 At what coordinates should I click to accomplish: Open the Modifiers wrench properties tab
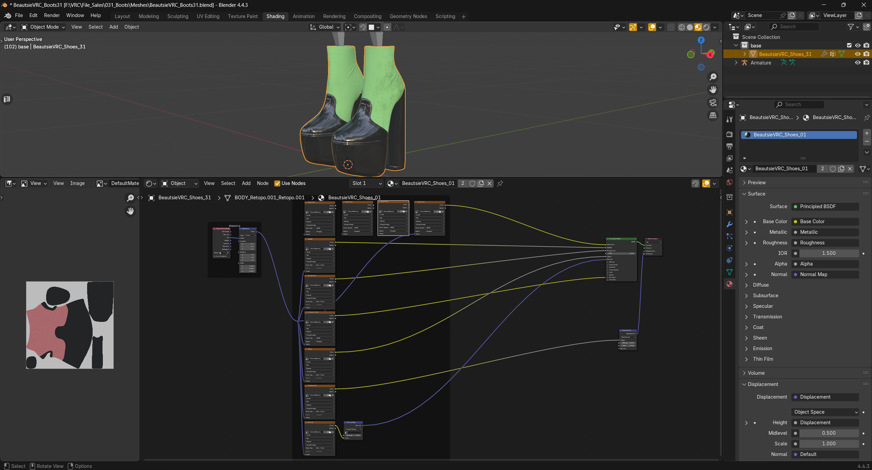tap(730, 224)
